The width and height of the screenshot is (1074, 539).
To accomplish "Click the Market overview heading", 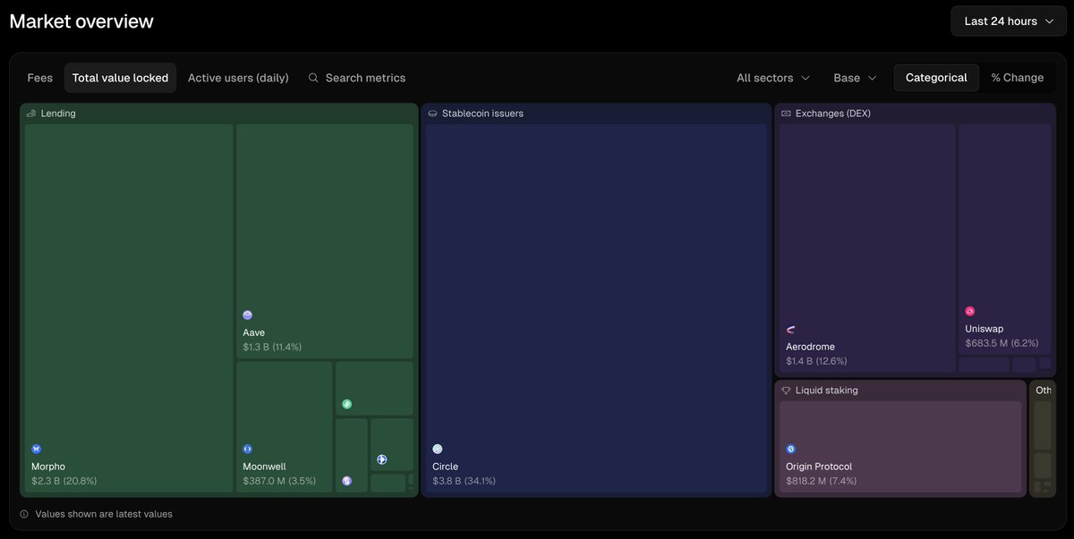I will [81, 21].
